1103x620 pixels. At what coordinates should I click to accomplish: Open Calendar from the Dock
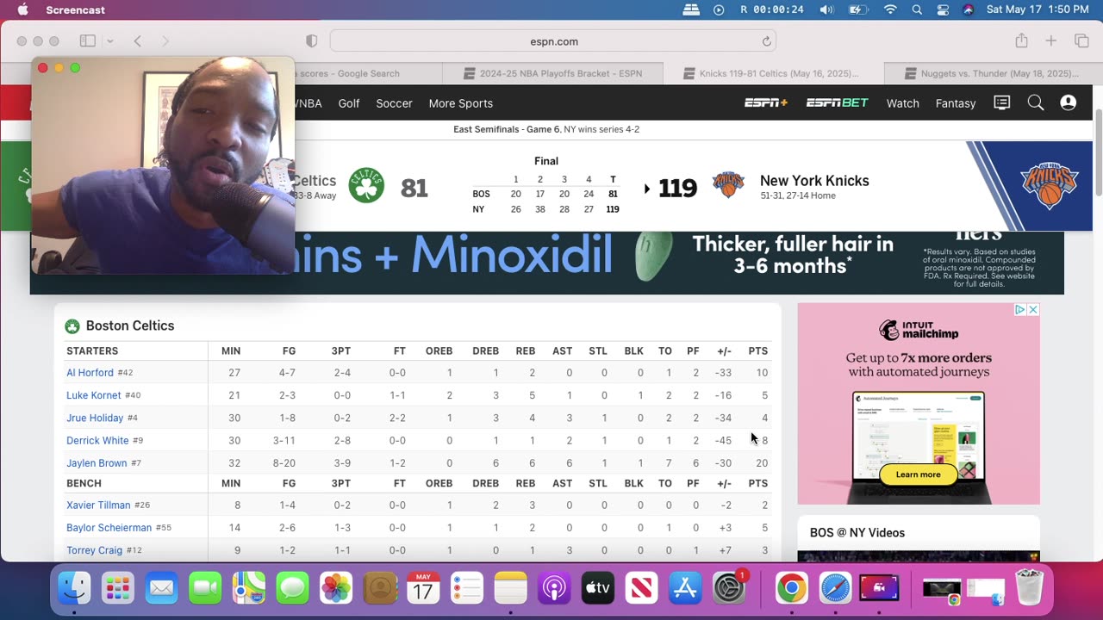coord(423,589)
